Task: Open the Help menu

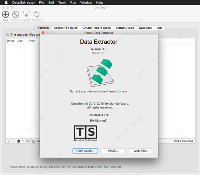Action: [100, 2]
